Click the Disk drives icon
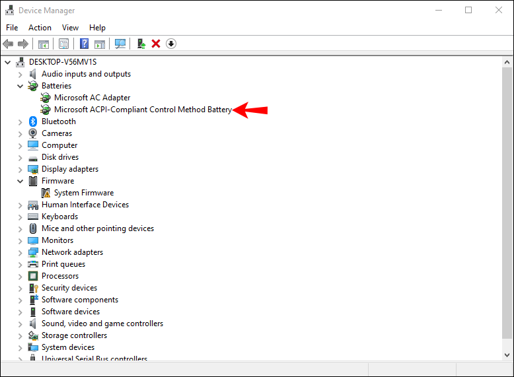Screen dimensions: 514x377 (33, 159)
